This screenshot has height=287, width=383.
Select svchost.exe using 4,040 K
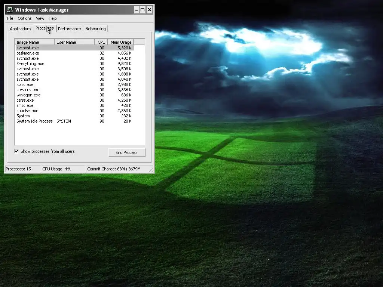74,79
